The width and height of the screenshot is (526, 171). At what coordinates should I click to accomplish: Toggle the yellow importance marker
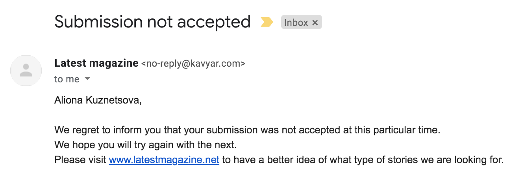click(x=267, y=22)
